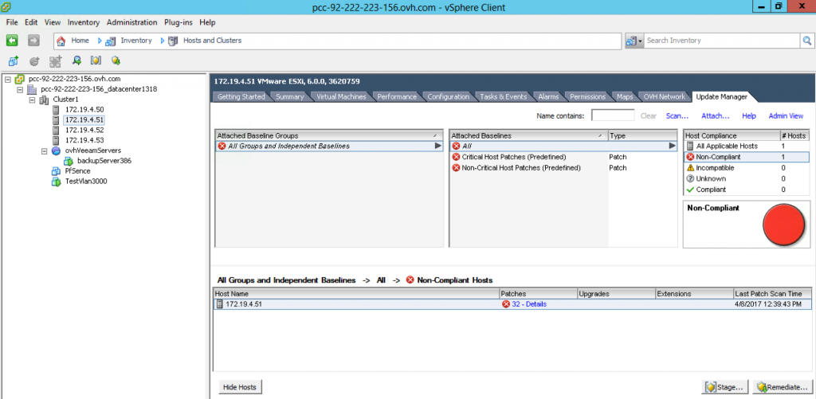The height and width of the screenshot is (399, 816).
Task: Click the Inventory breadcrumb dropdown arrow
Action: [x=163, y=41]
